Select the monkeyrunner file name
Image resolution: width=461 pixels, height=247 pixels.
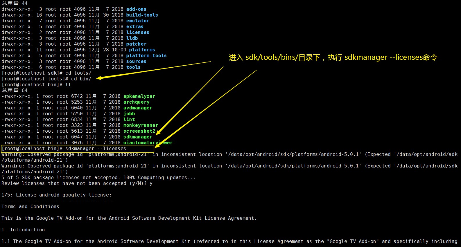tap(141, 125)
